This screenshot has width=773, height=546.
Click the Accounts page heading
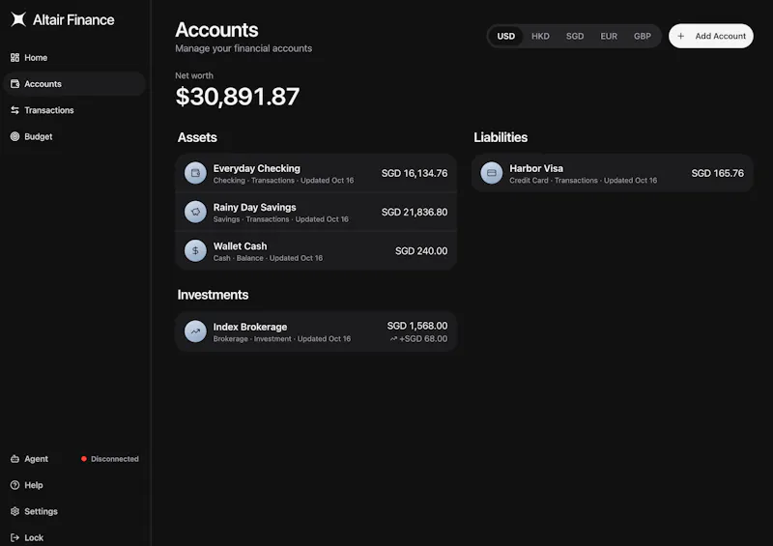[x=216, y=30]
